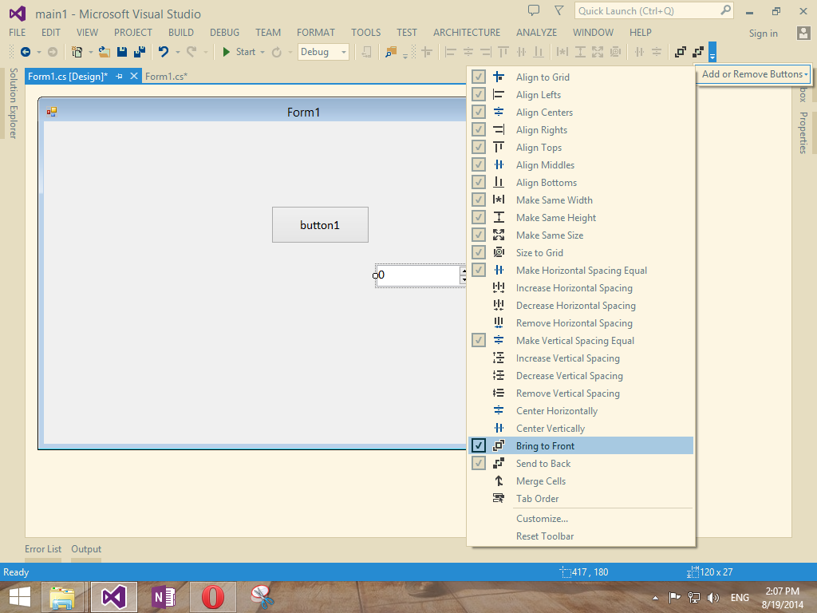
Task: Click the Increase Vertical Spacing icon
Action: [x=499, y=358]
